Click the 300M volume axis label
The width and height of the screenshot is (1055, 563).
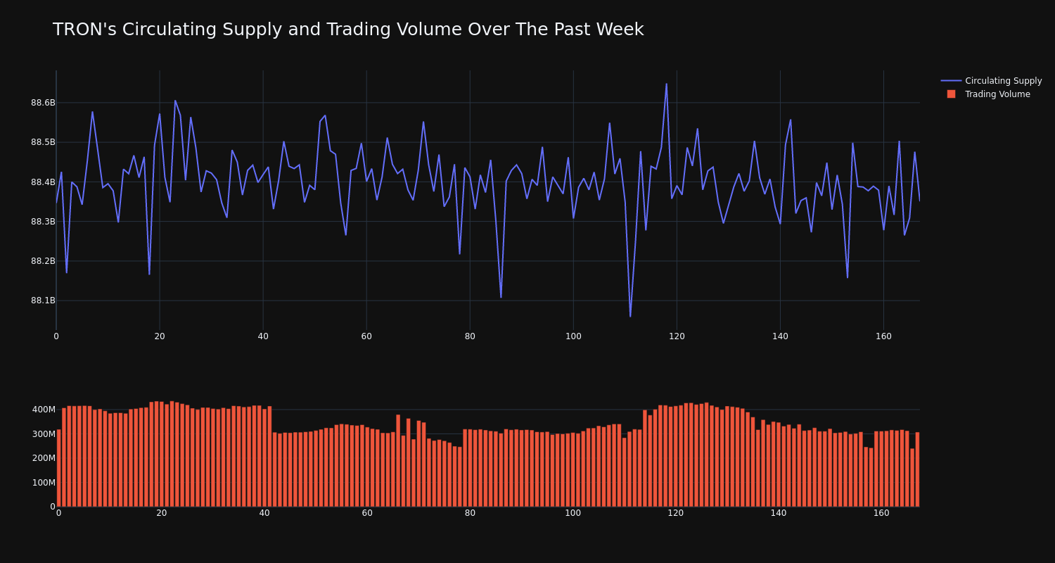44,434
